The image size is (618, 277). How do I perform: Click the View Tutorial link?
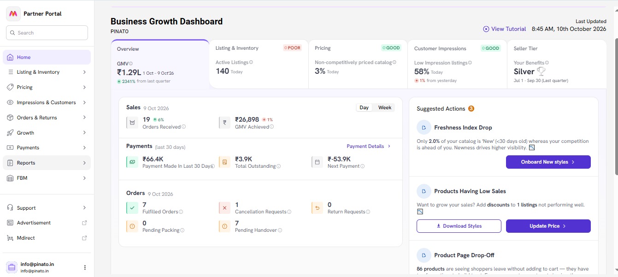505,29
